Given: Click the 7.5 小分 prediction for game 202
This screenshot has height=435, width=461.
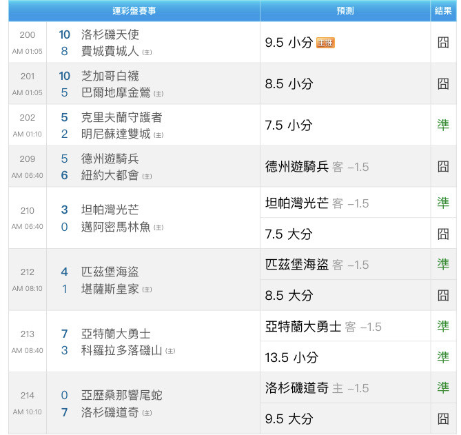Looking at the screenshot, I should pos(289,125).
